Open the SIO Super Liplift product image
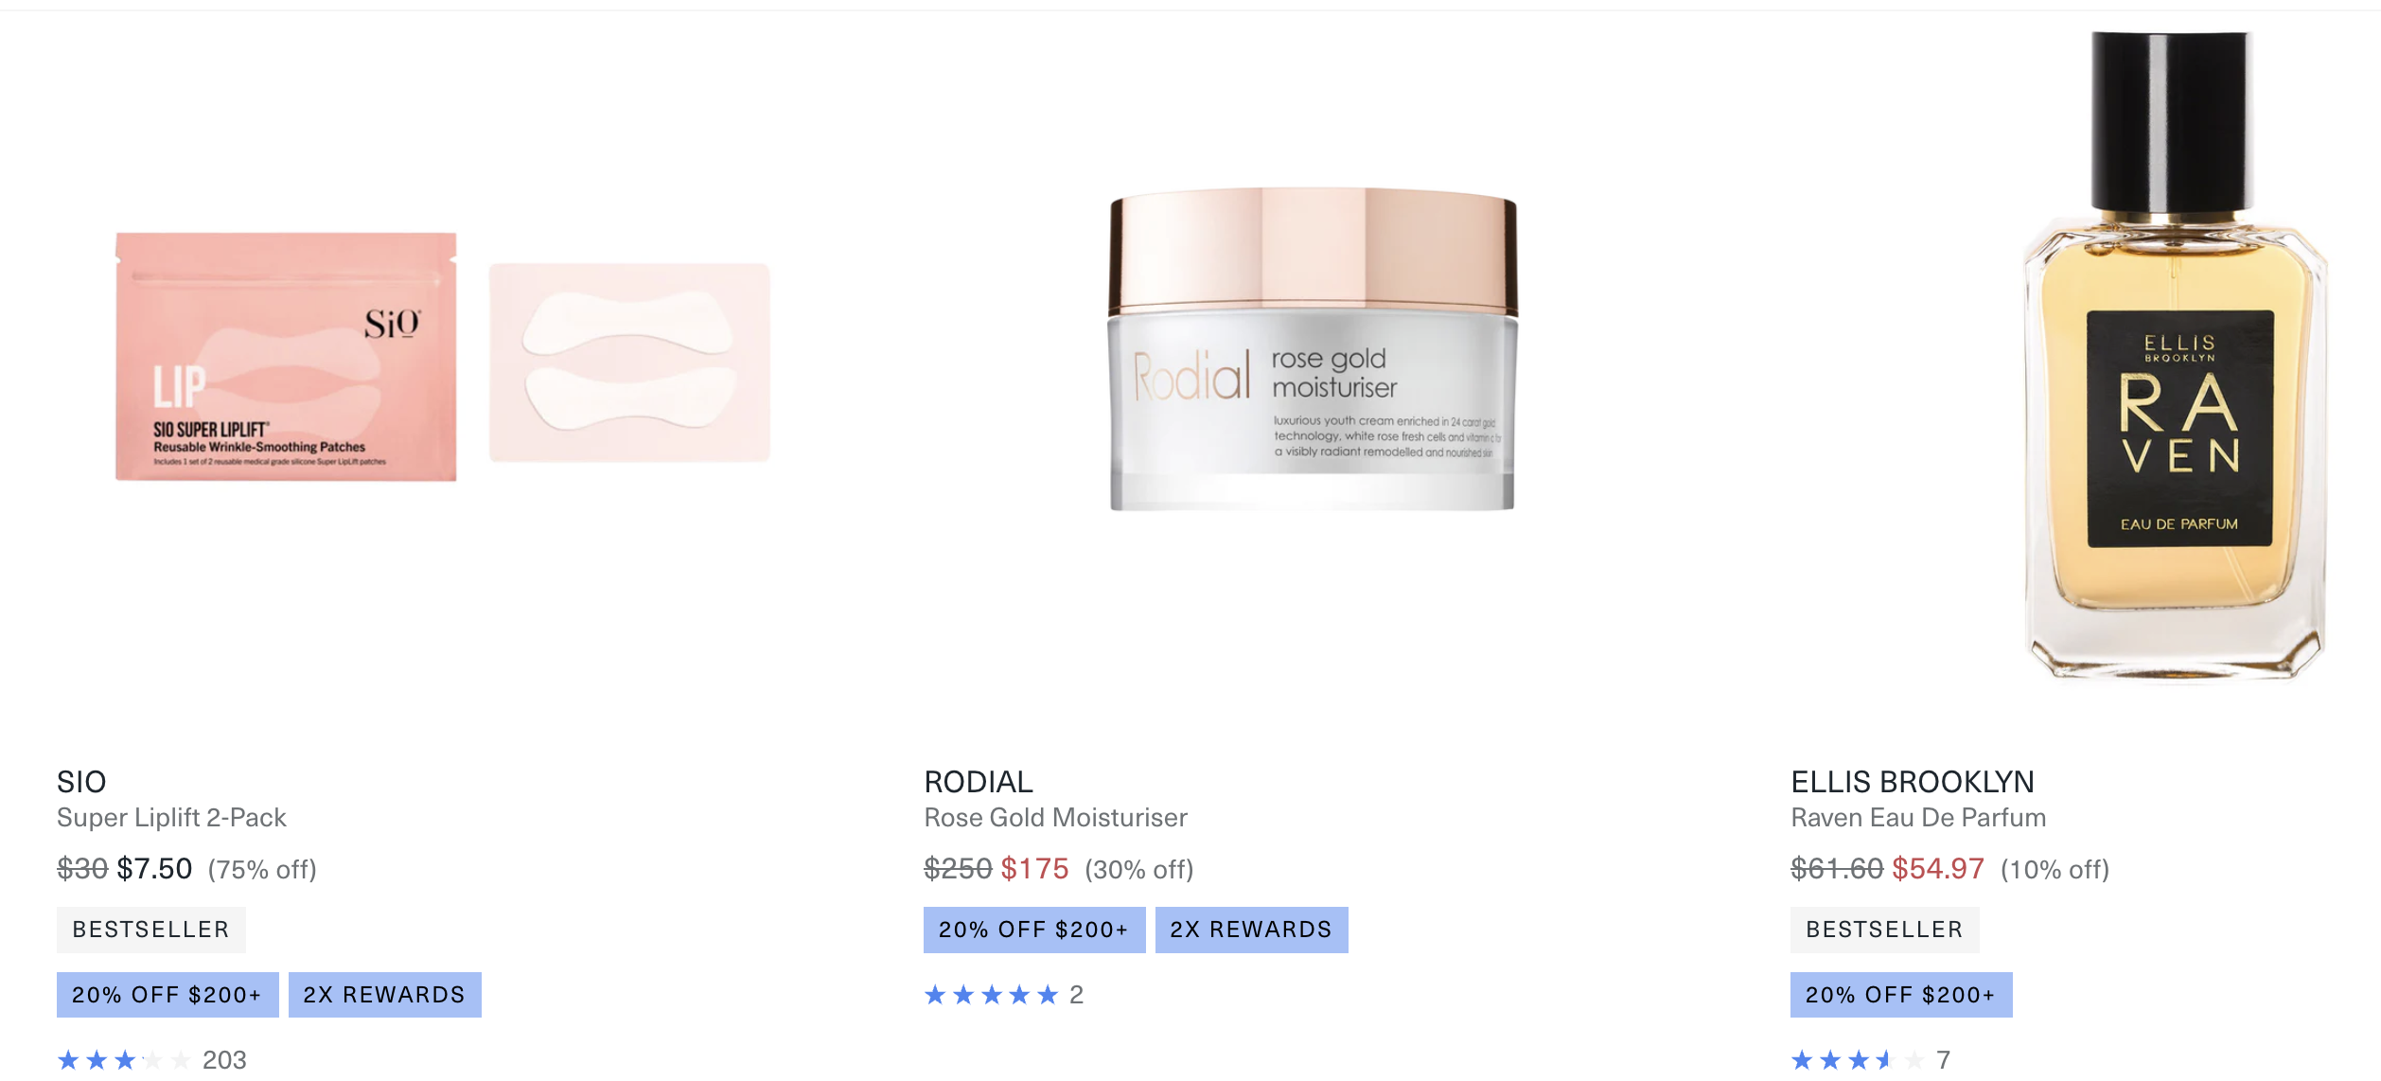This screenshot has width=2381, height=1081. pyautogui.click(x=443, y=357)
